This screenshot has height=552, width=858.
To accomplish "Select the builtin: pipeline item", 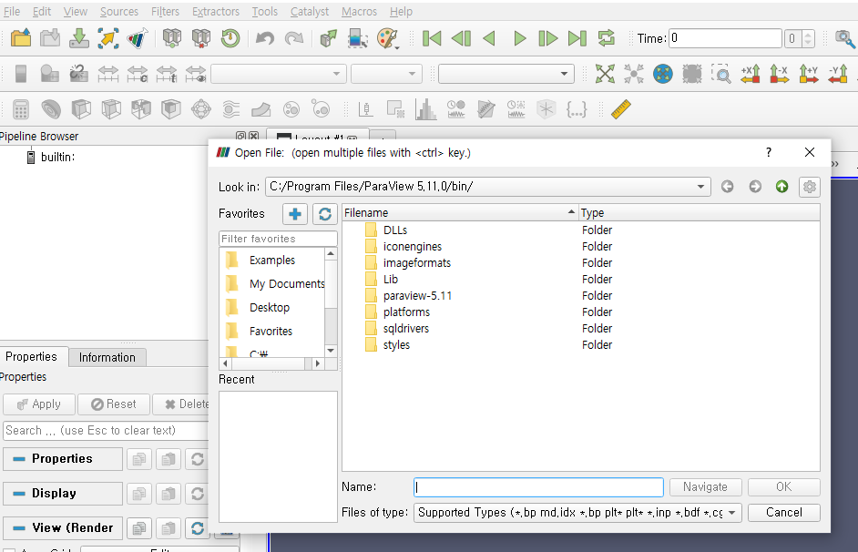I will pyautogui.click(x=50, y=158).
